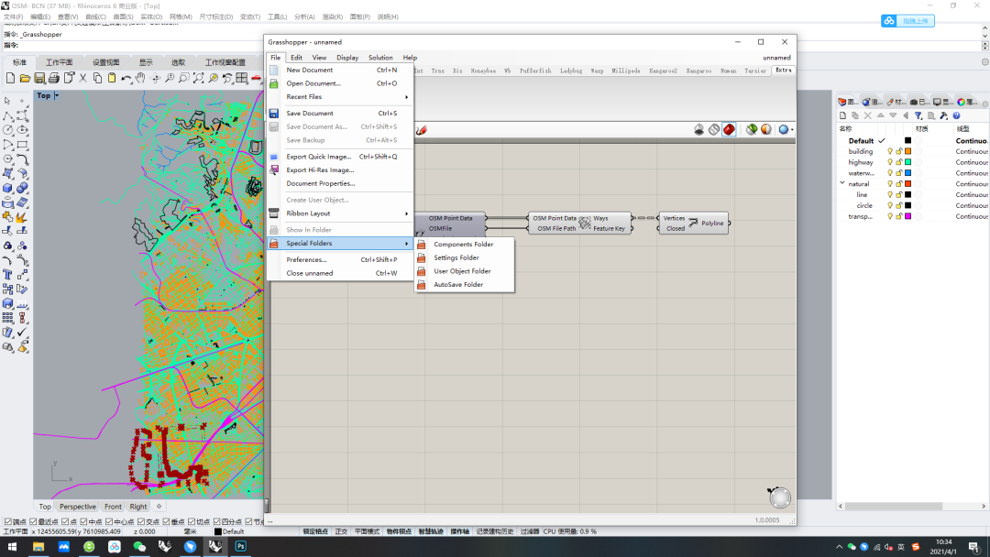The height and width of the screenshot is (557, 990).
Task: Toggle the 四分点 quadrant osnap checkbox
Action: click(x=216, y=521)
